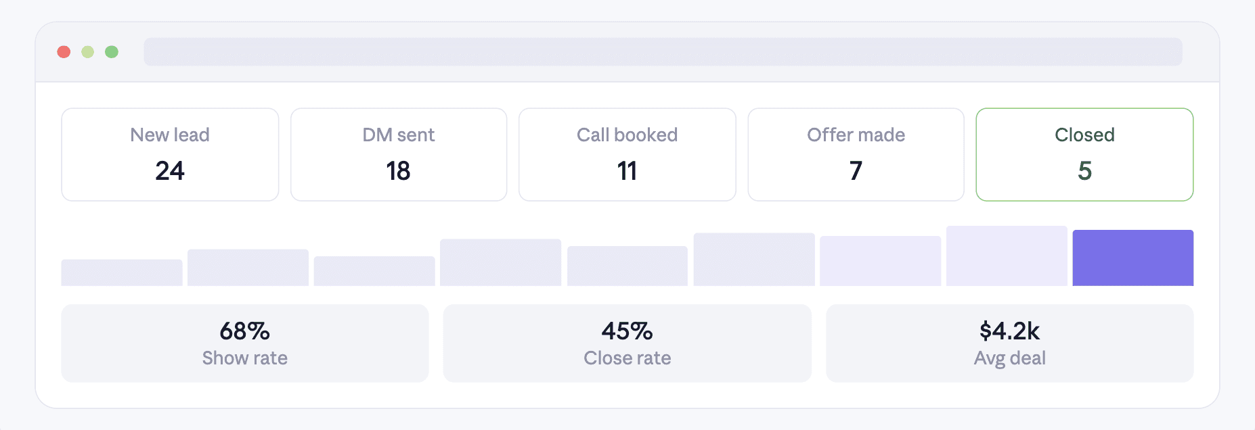The height and width of the screenshot is (430, 1255).
Task: Click the fifth chart bar
Action: 627,266
